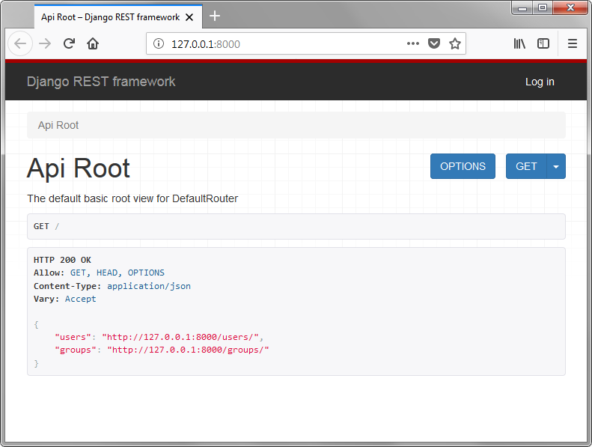Click the Log in link
Viewport: 592px width, 447px height.
point(540,82)
